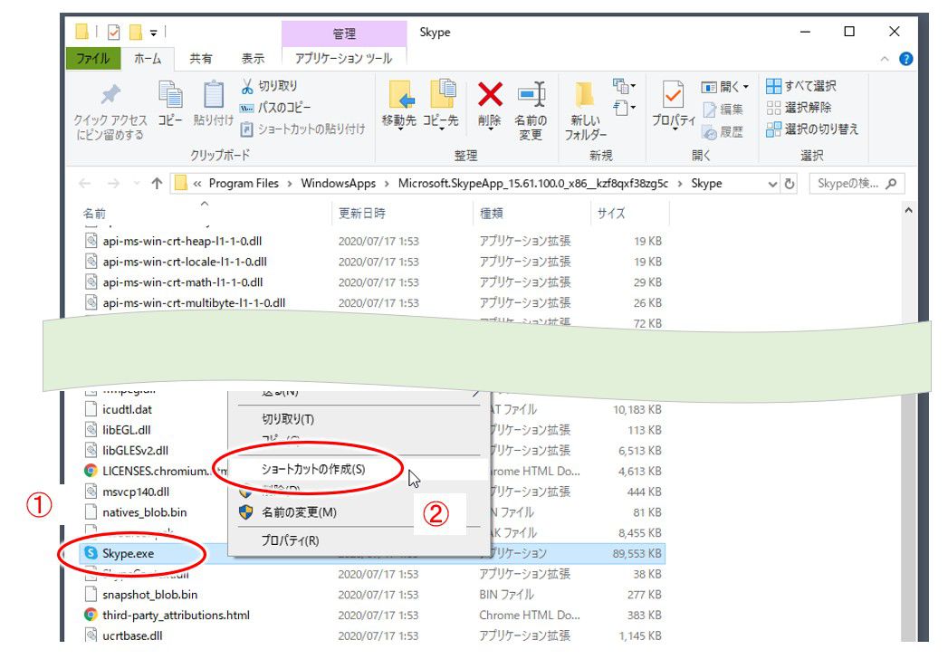
Task: Open the File (ファイル) tab
Action: (x=92, y=58)
